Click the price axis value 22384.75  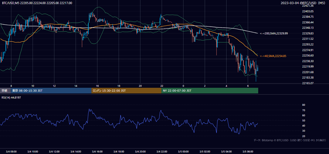pos(308,17)
